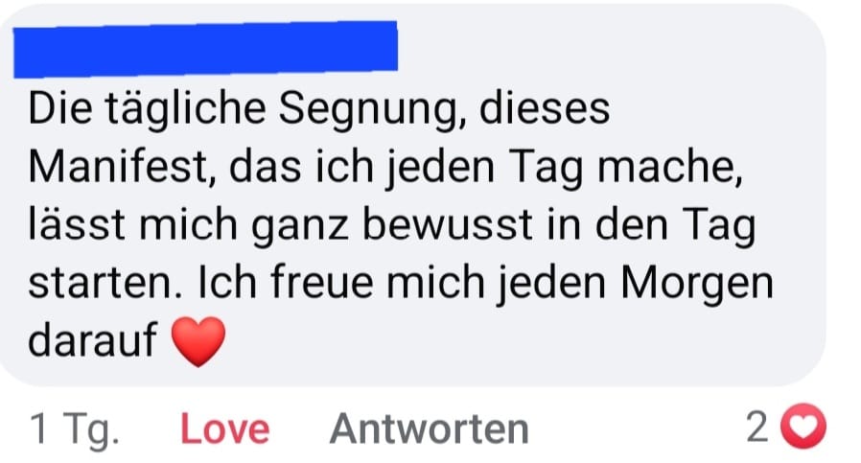Reply via the Antworten link

[430, 428]
